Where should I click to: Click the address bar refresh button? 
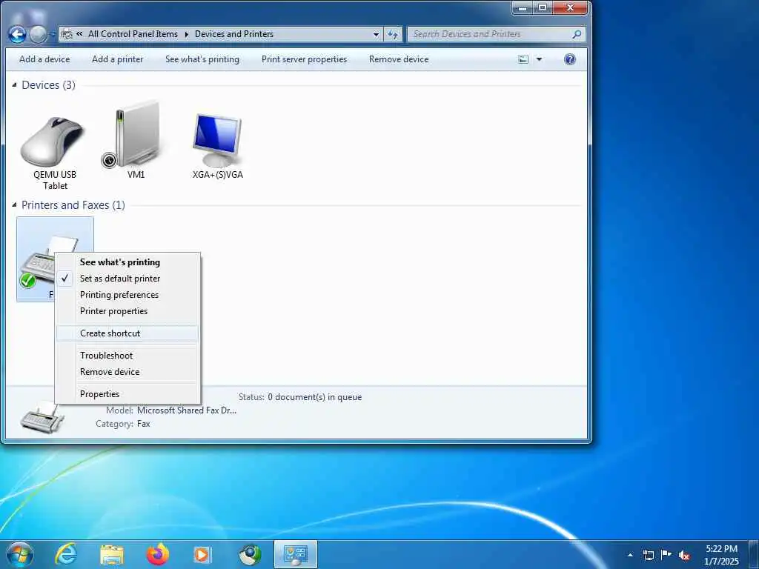pos(393,34)
